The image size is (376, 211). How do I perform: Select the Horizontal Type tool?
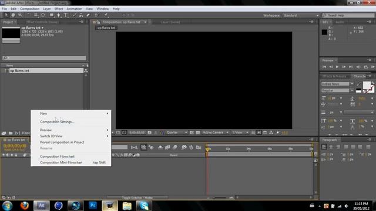[66, 15]
